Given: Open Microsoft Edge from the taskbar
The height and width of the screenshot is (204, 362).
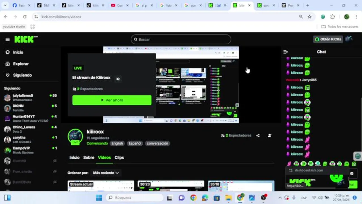Looking at the screenshot, I should pyautogui.click(x=205, y=198).
